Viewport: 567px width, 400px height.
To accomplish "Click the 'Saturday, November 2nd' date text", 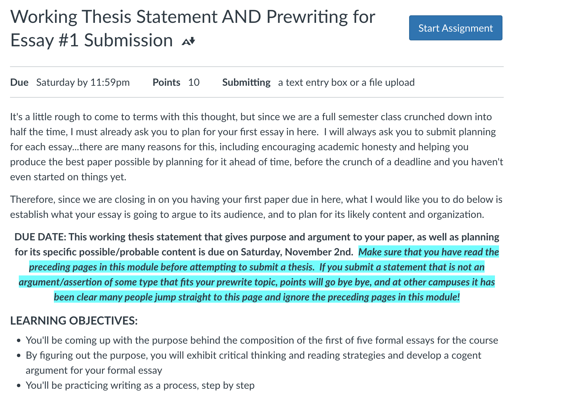I will (297, 252).
